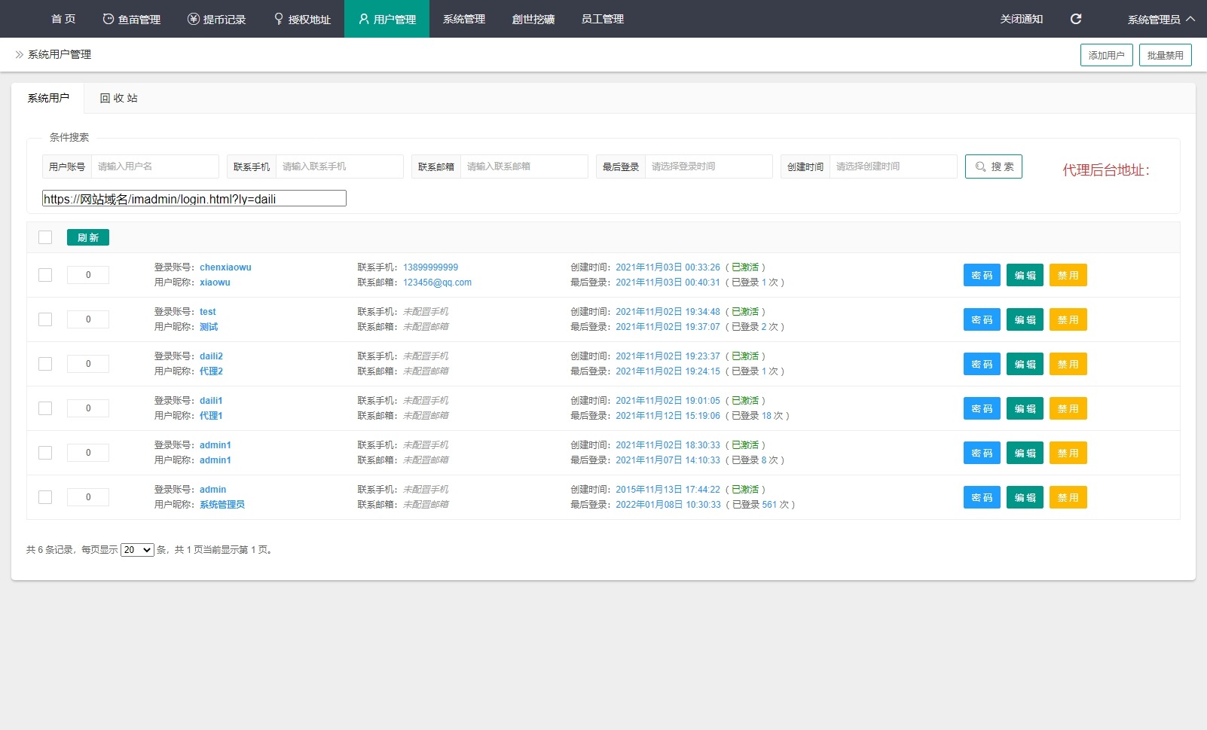1207x730 pixels.
Task: Click 密码 button for admin1
Action: [982, 453]
